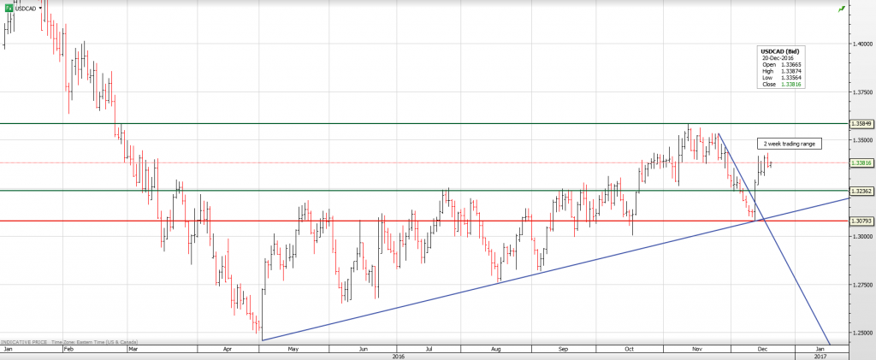Screen dimensions: 876x360
Task: Select the Dec month on time axis
Action: 761,350
